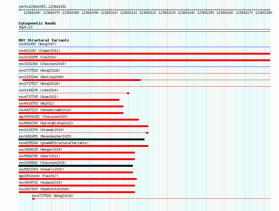
Task: Open variant nsv4737705 (Quan2021)
Action: 39,97
